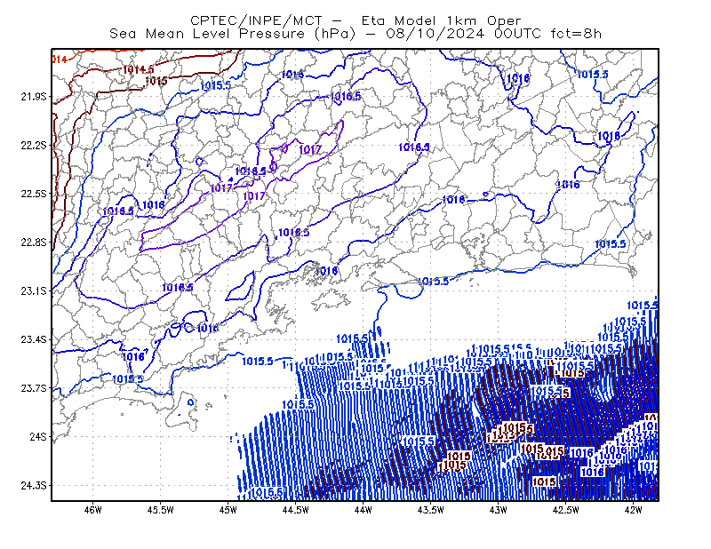The image size is (711, 549).
Task: Click the 1015.5 label in top-right corner
Action: (x=593, y=75)
